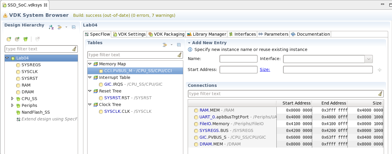
Task: Open the dropdown arrow in Tables panel header
Action: (171, 45)
